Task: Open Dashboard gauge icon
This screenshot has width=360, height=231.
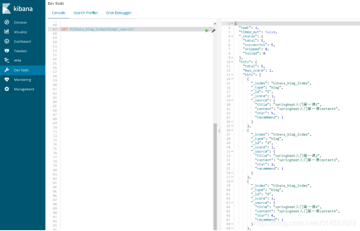Action: coord(7,41)
